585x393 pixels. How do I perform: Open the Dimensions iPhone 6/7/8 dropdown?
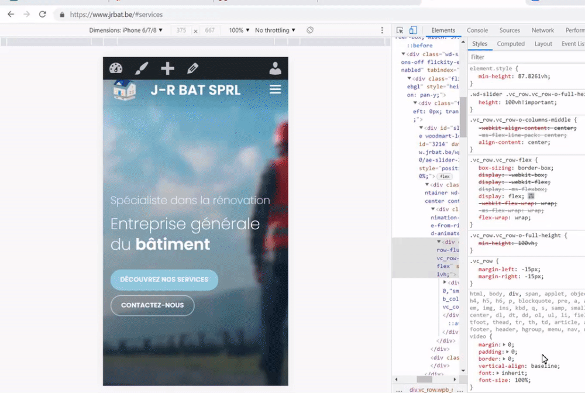125,30
